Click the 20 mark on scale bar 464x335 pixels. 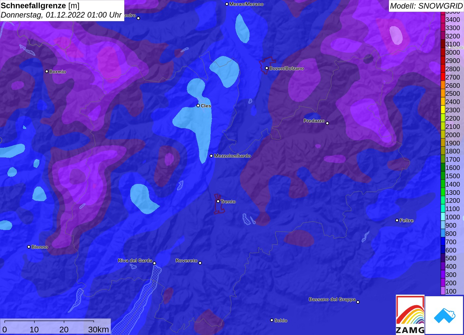64,329
